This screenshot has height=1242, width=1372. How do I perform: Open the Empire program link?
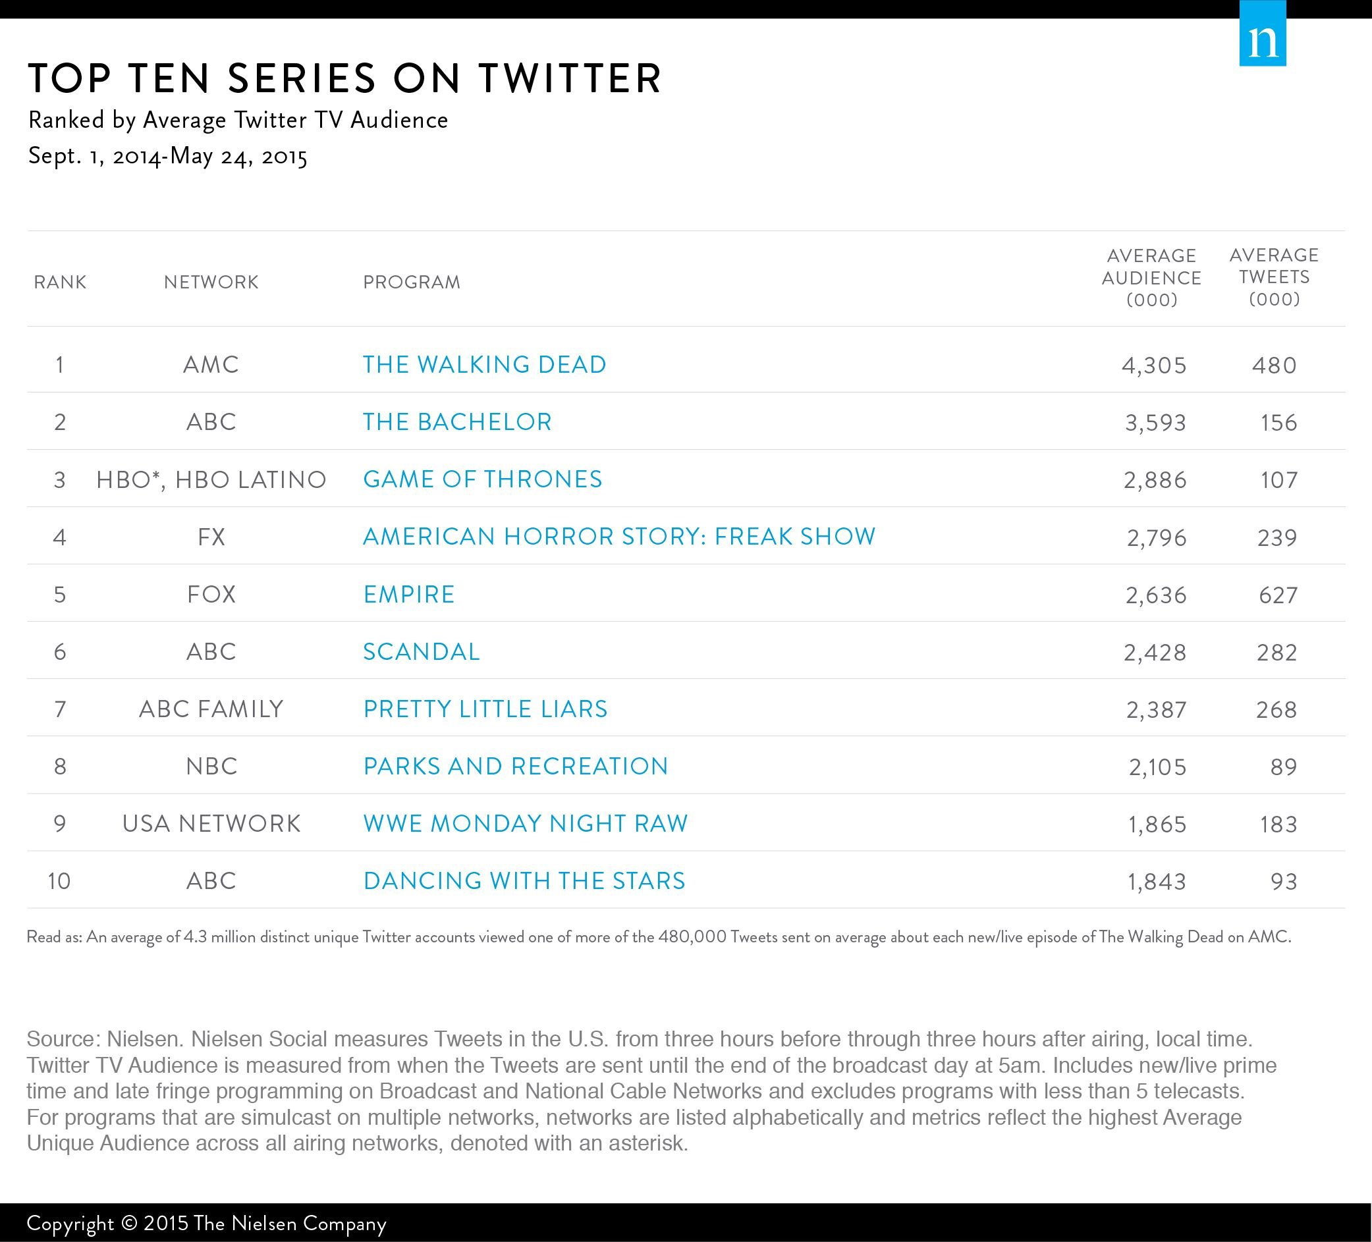click(x=408, y=594)
